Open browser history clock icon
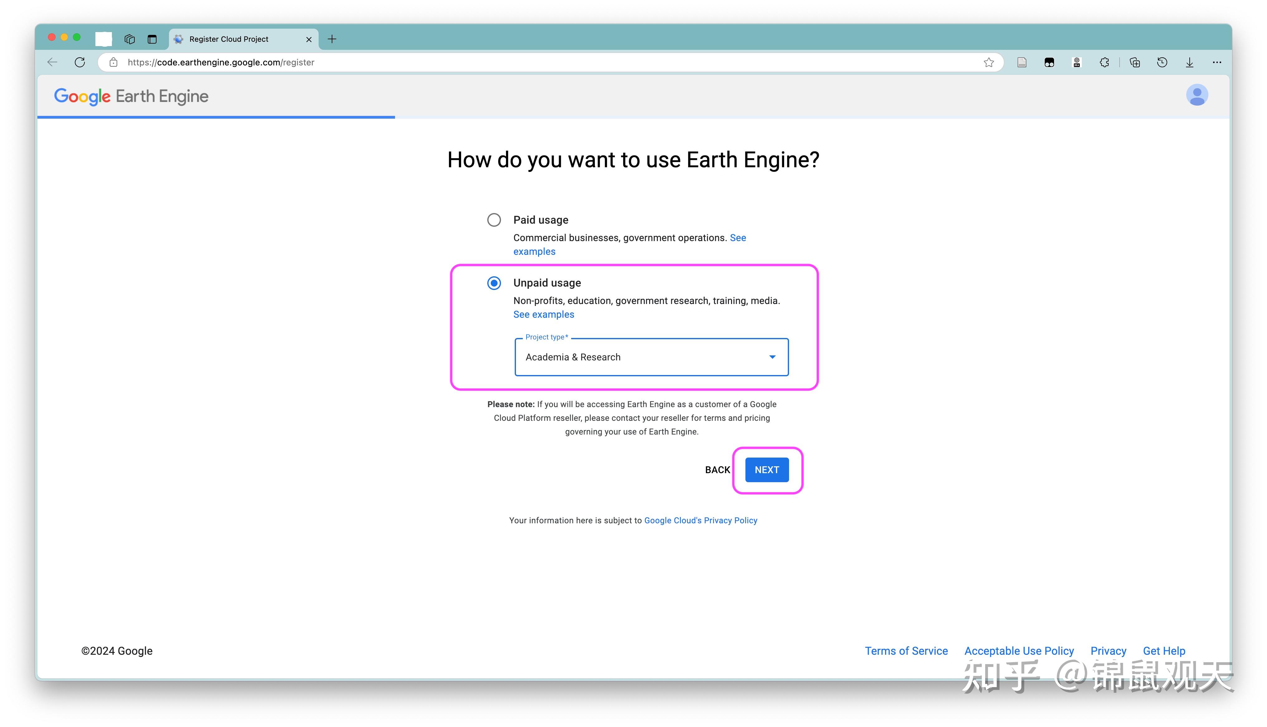This screenshot has width=1267, height=727. [x=1162, y=62]
